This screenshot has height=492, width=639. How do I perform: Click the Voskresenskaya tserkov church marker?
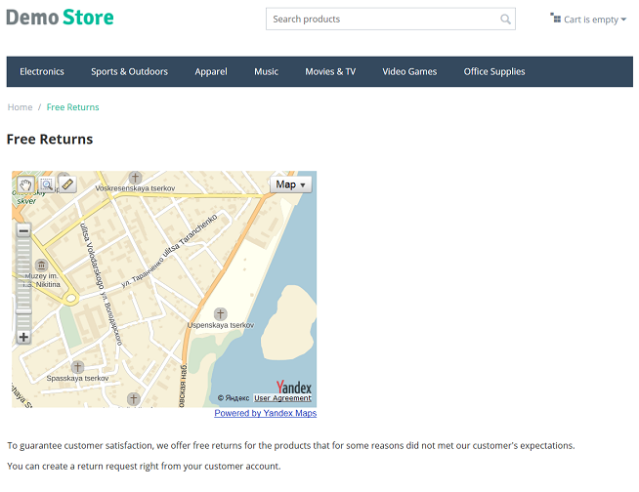135,178
